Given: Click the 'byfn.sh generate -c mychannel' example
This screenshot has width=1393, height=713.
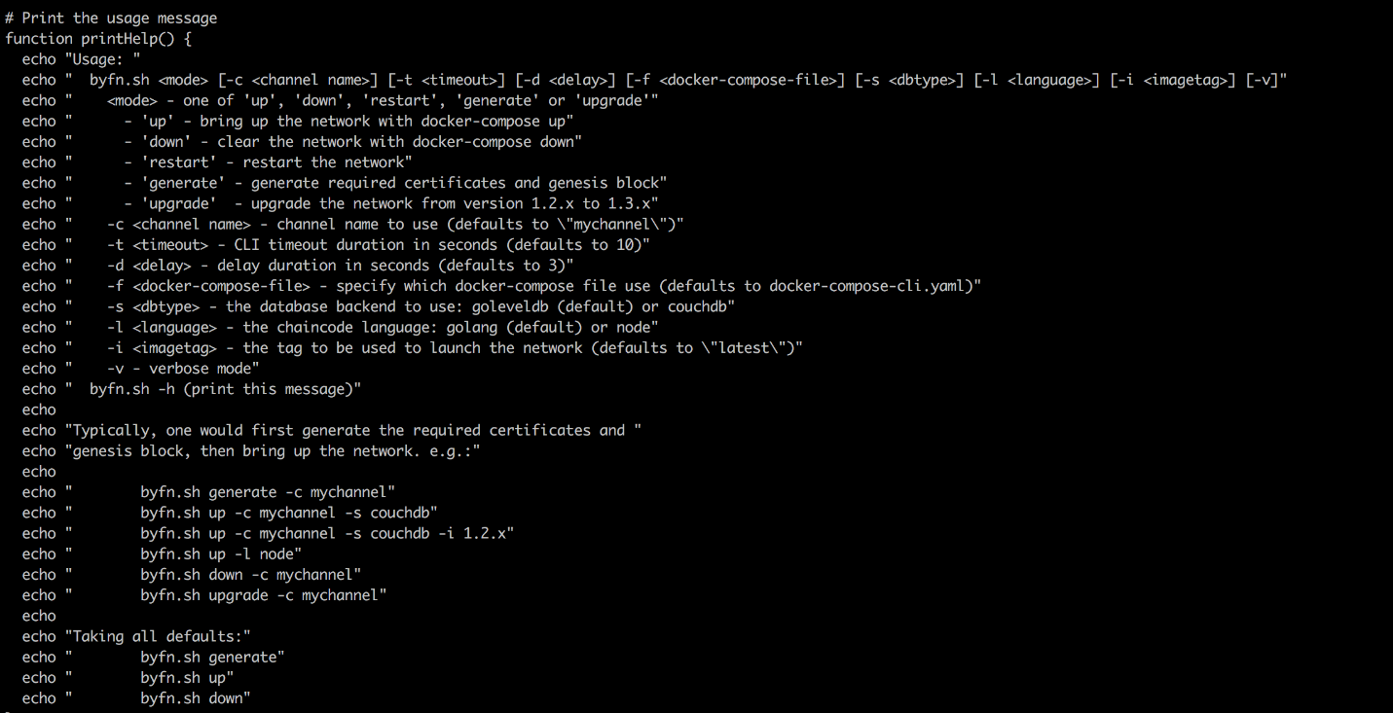Looking at the screenshot, I should [263, 492].
